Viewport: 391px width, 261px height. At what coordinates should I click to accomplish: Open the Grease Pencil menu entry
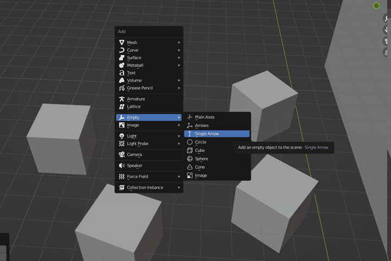pyautogui.click(x=149, y=88)
